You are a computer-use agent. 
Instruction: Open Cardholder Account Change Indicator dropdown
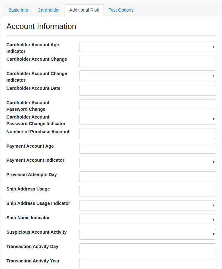147,76
